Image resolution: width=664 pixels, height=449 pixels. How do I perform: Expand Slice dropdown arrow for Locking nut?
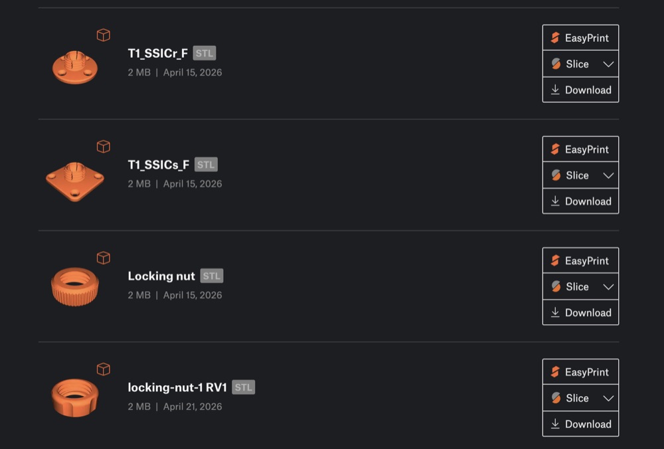[x=608, y=287]
